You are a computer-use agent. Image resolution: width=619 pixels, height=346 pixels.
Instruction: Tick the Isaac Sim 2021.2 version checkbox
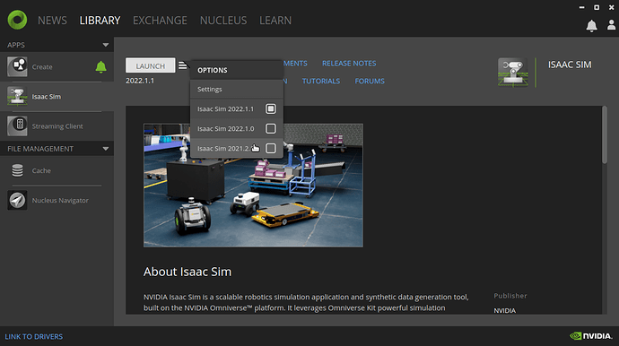click(270, 148)
